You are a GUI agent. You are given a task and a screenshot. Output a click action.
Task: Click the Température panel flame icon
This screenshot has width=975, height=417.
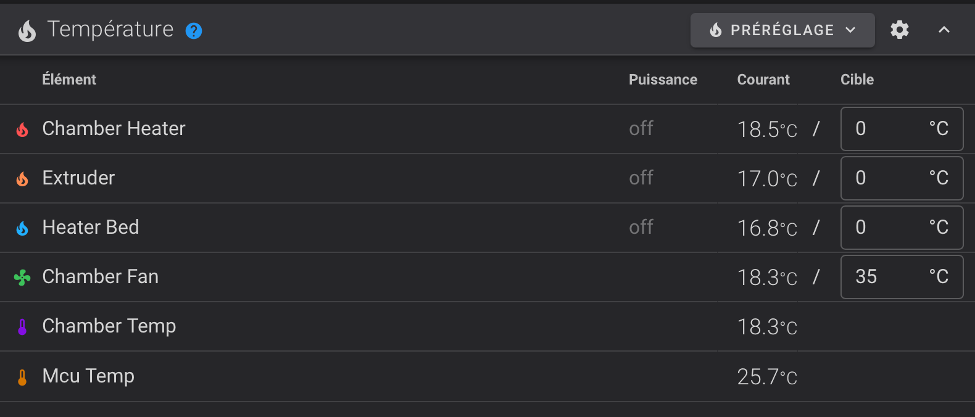point(27,30)
